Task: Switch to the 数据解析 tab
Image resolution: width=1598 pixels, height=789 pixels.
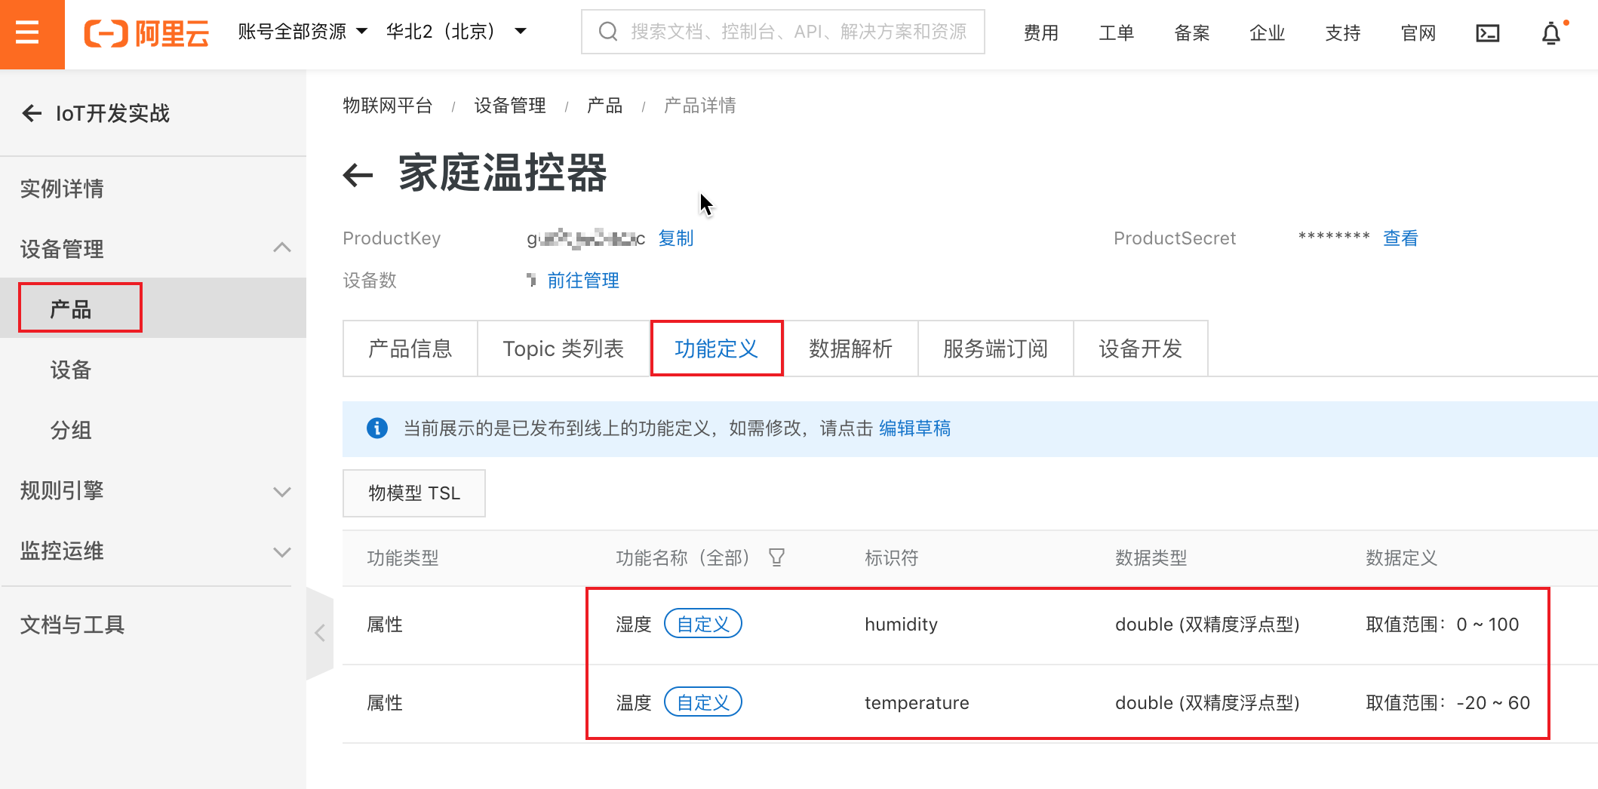Action: pos(850,348)
